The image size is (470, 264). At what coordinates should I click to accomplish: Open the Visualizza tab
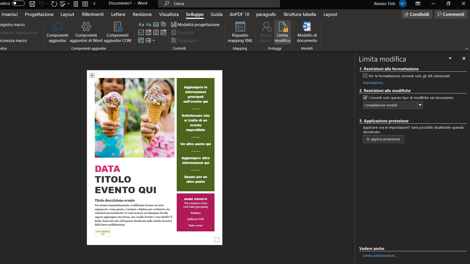click(169, 14)
